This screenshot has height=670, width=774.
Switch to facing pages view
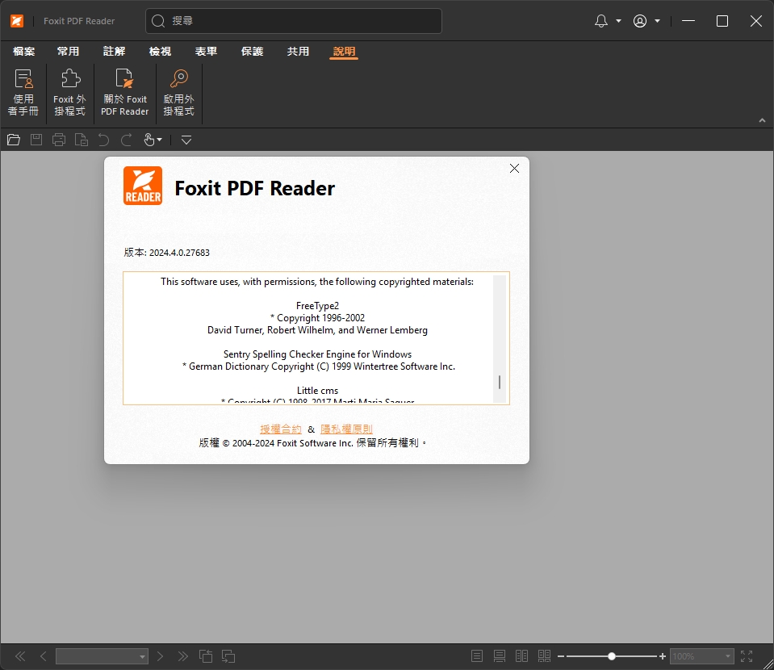coord(521,656)
